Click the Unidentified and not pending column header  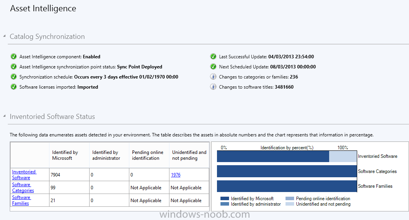pyautogui.click(x=189, y=155)
